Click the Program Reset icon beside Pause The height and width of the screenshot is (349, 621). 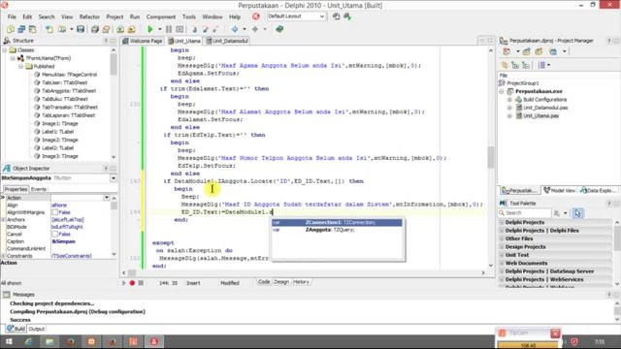coord(180,29)
